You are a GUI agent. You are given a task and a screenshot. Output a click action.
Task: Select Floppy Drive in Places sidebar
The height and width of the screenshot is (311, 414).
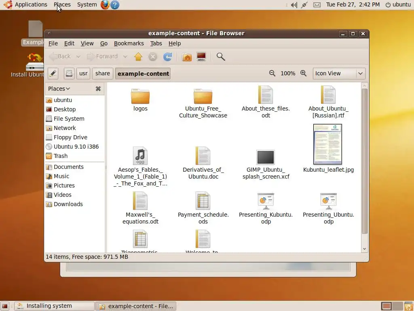pyautogui.click(x=75, y=137)
